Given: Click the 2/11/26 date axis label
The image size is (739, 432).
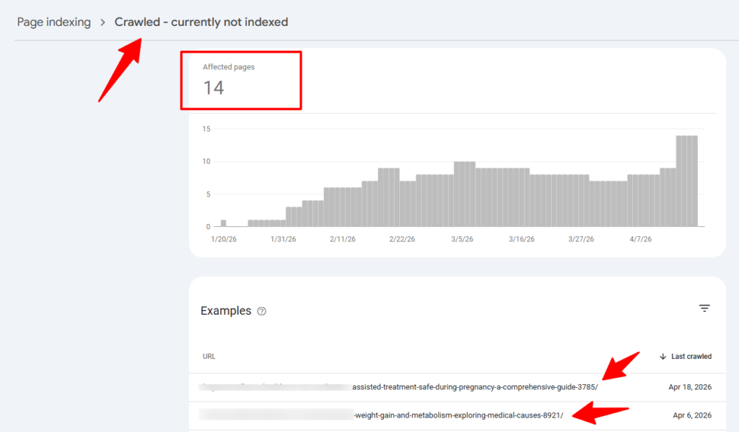Looking at the screenshot, I should coord(343,239).
